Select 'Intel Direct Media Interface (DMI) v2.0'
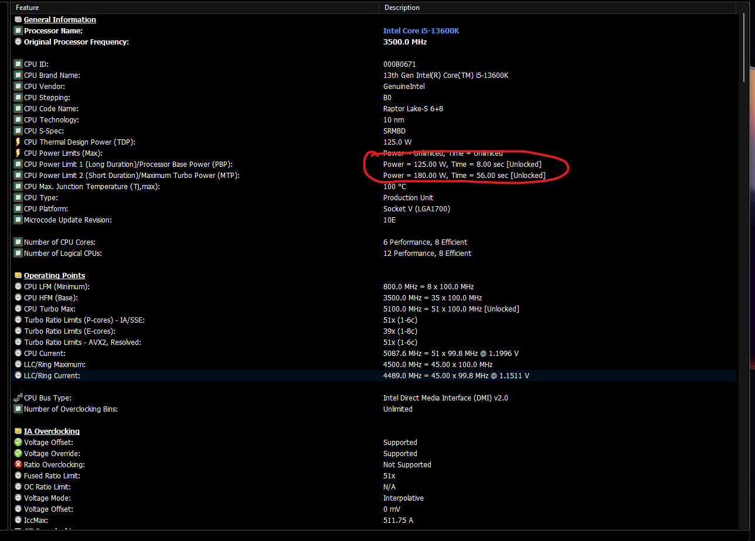This screenshot has width=755, height=541. [445, 398]
